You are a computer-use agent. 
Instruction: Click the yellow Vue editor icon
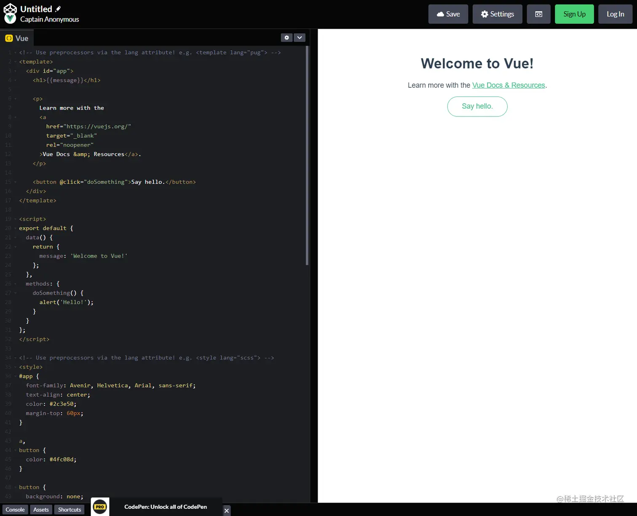9,38
